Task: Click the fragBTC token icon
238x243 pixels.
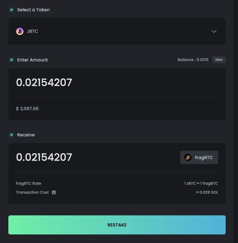Action: click(188, 158)
